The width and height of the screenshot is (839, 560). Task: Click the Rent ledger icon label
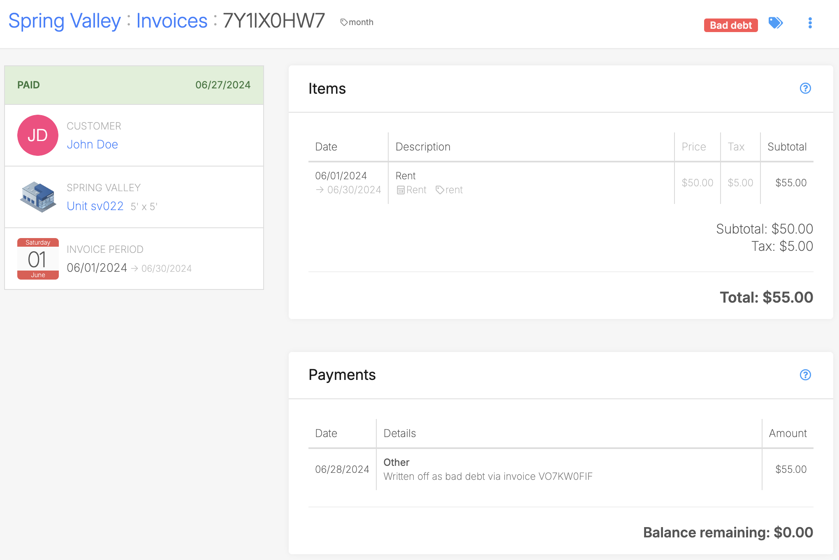(x=412, y=190)
